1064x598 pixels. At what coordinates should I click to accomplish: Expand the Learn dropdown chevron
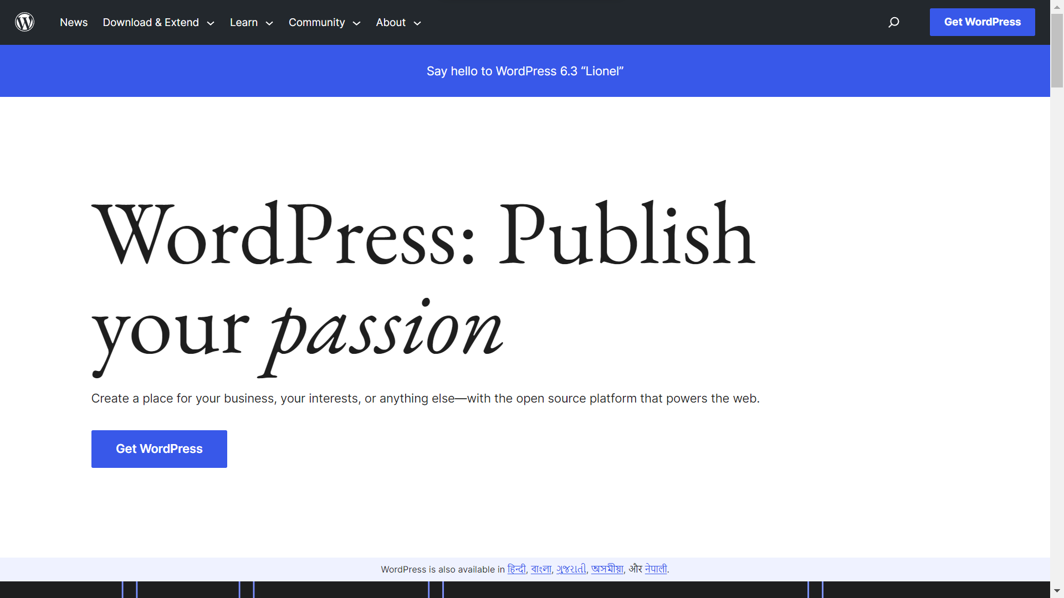[x=269, y=23]
